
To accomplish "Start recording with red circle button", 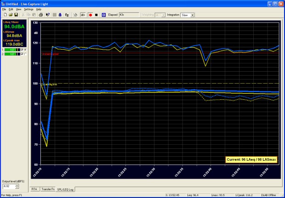I will point(91,15).
